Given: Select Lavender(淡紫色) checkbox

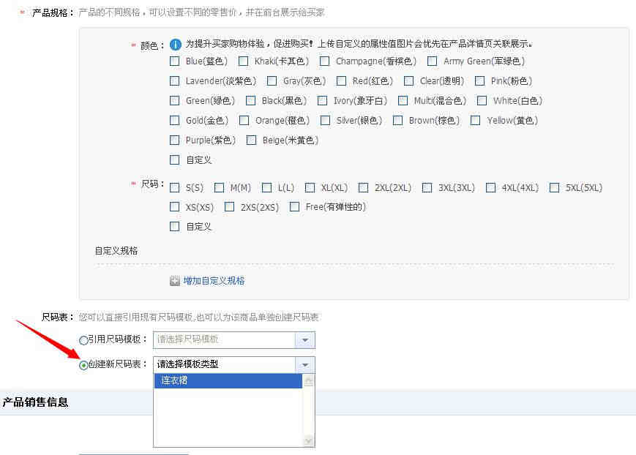Looking at the screenshot, I should 174,81.
